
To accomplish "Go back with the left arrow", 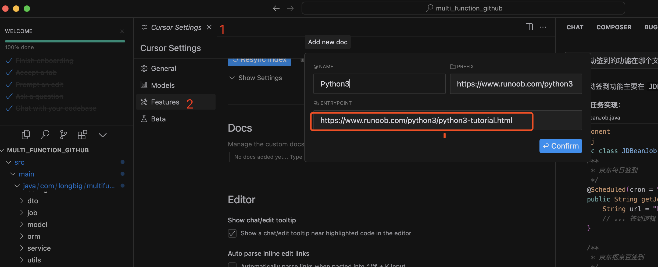I will (x=276, y=8).
